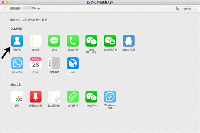Click the WhatsApp label in text data section

(17, 72)
